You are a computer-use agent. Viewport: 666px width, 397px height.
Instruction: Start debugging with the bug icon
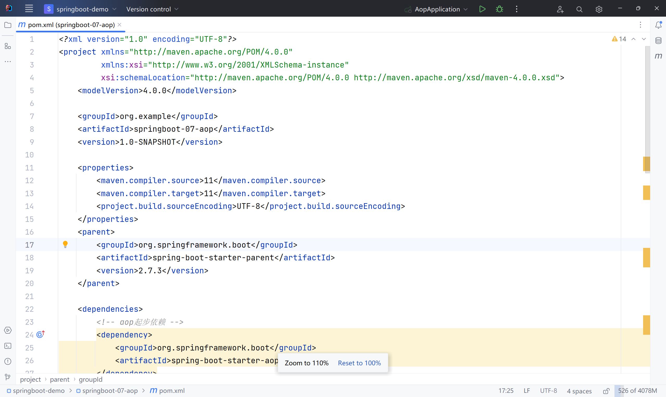pos(499,9)
